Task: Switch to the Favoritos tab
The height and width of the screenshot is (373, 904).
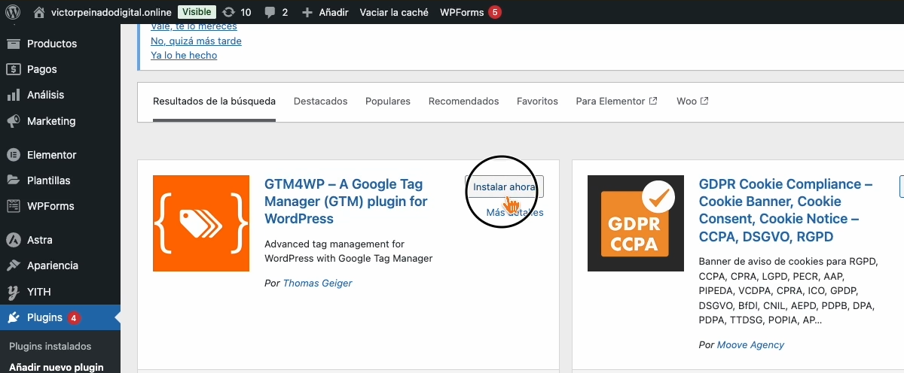Action: click(x=537, y=102)
